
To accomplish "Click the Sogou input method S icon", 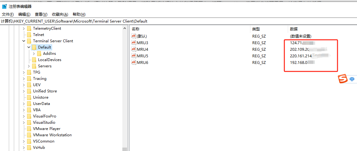I will [343, 79].
